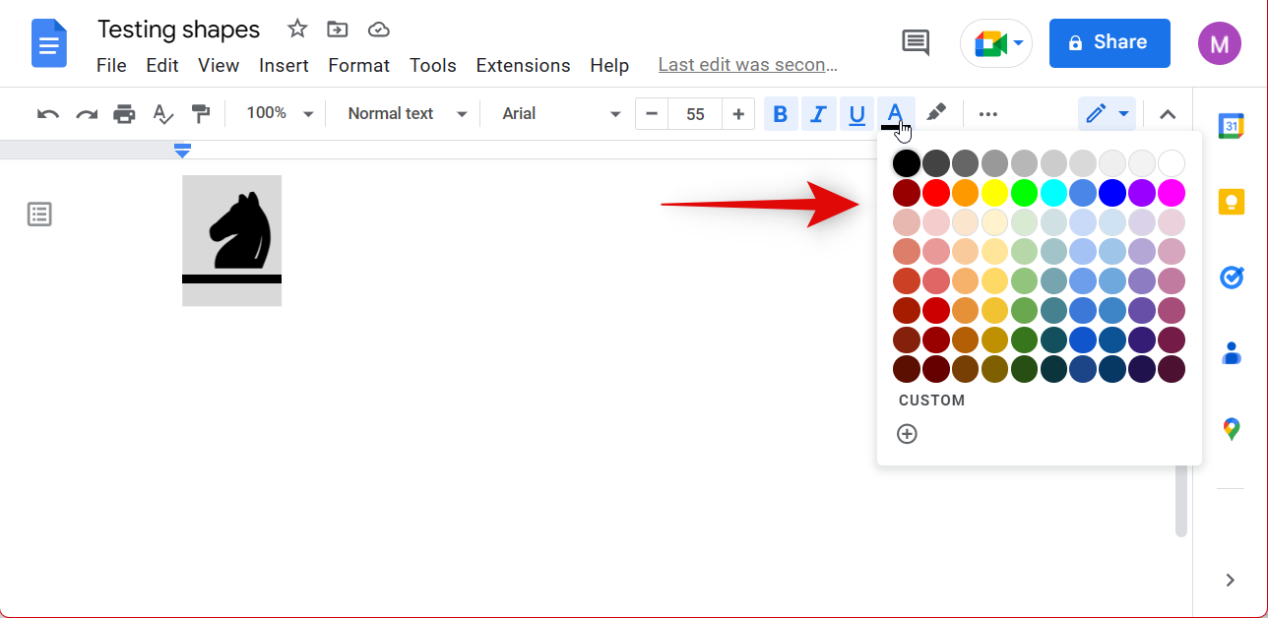Click the Share button
The image size is (1268, 618).
(1109, 43)
